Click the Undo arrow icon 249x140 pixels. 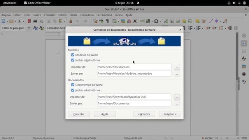pos(77,21)
